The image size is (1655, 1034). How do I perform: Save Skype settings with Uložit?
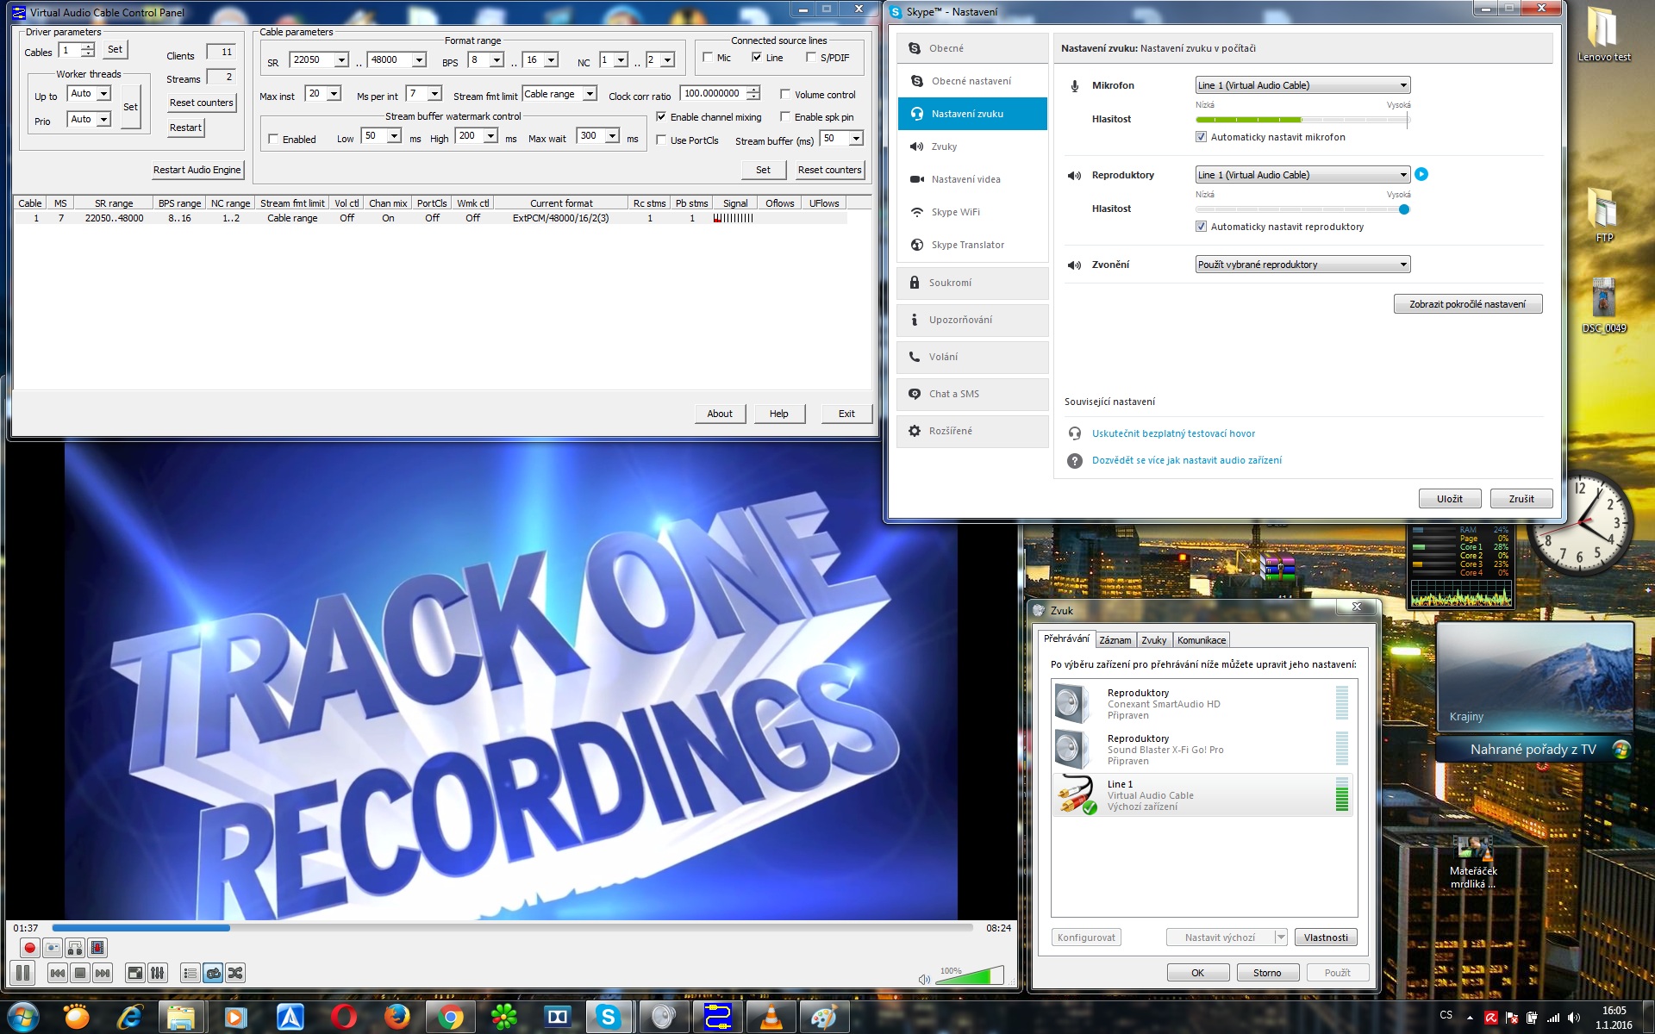point(1450,499)
